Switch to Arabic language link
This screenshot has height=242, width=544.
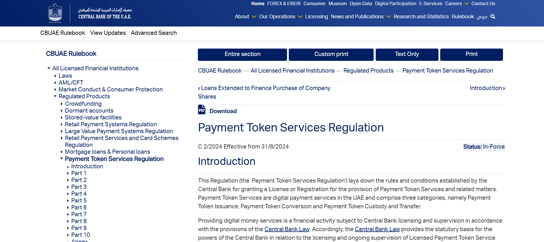[x=482, y=17]
